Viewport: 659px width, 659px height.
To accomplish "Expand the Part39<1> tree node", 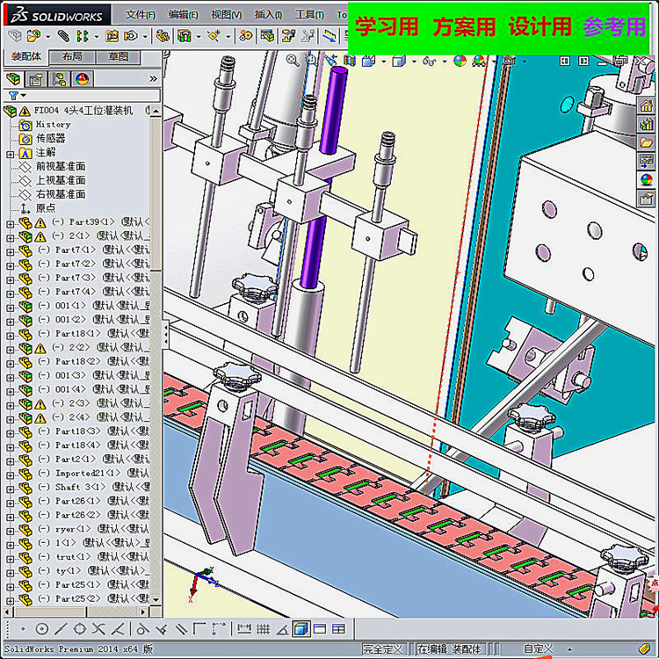I will 10,223.
